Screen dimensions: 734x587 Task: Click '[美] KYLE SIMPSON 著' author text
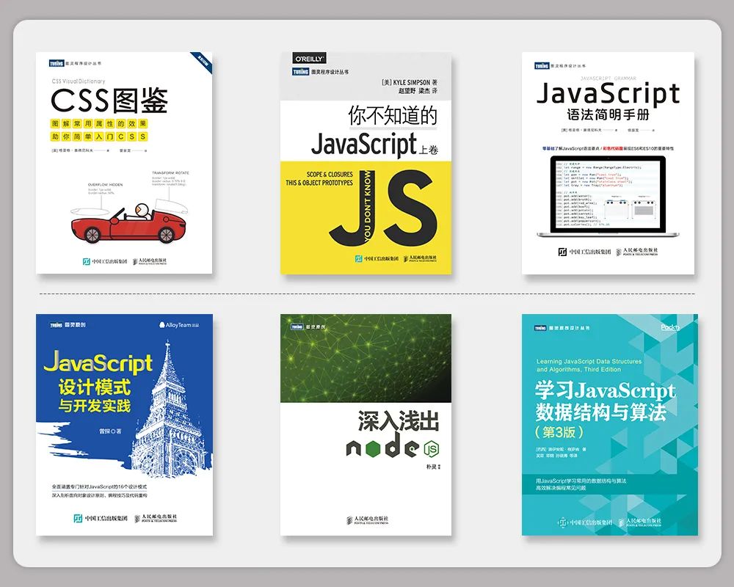(x=410, y=82)
